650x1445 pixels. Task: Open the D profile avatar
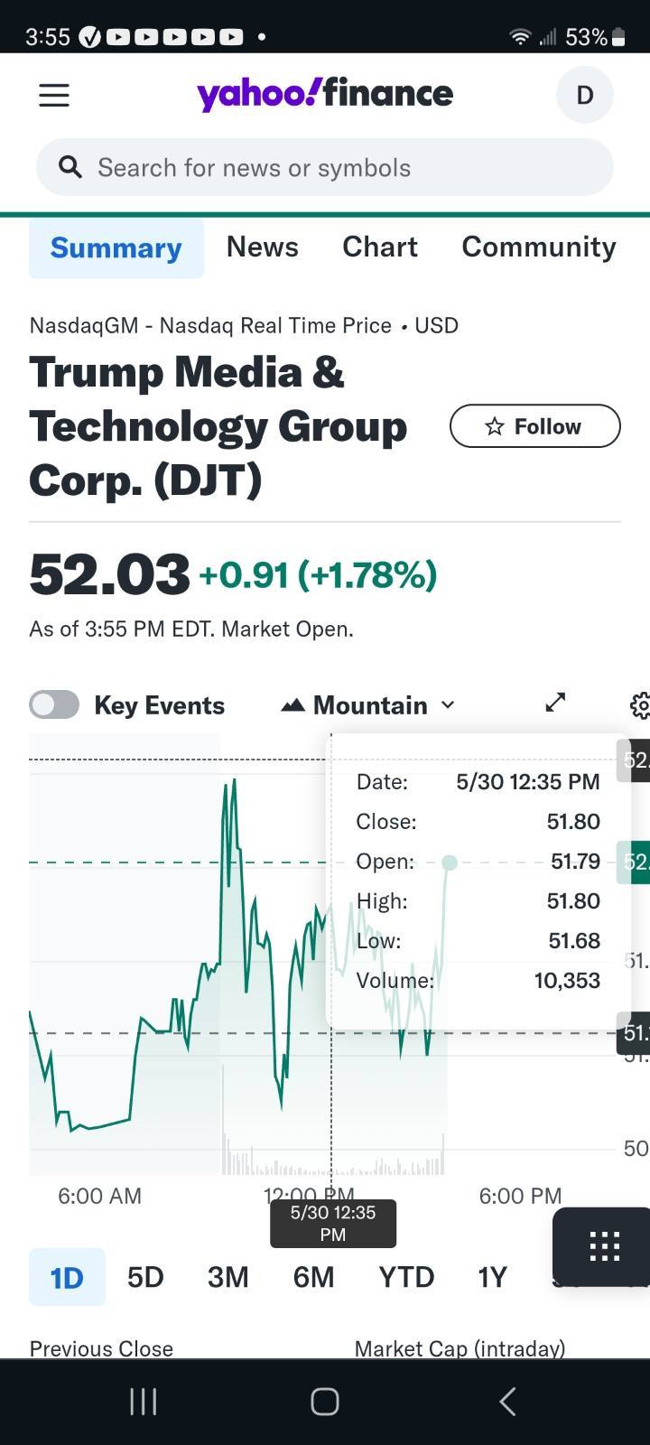584,95
